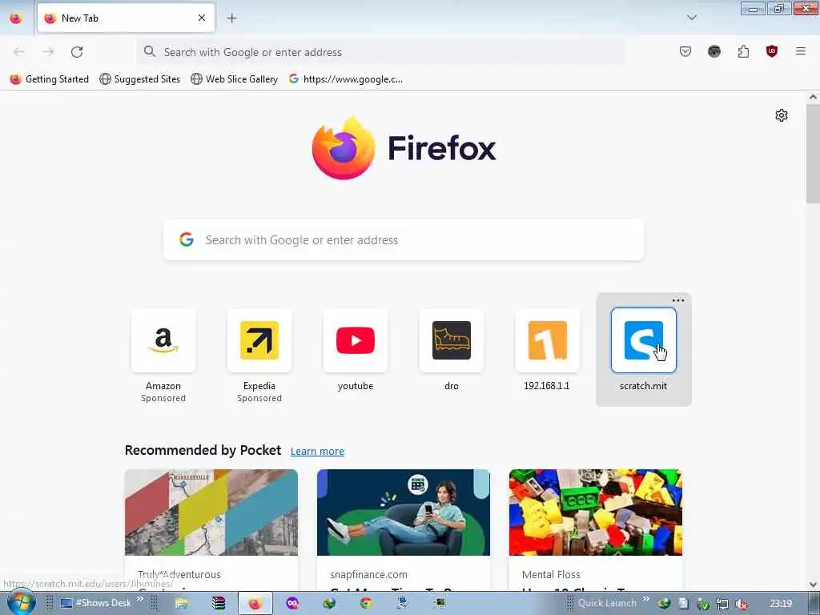Expand the #Shows Desk toolbar chevron
The image size is (820, 615).
pos(140,599)
